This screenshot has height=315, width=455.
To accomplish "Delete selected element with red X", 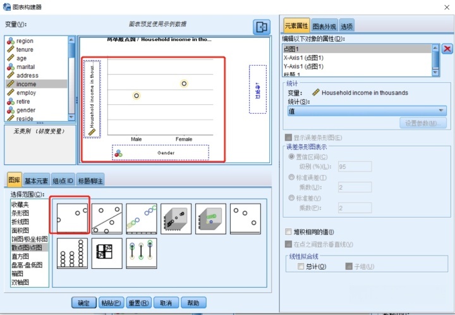I will tap(447, 49).
